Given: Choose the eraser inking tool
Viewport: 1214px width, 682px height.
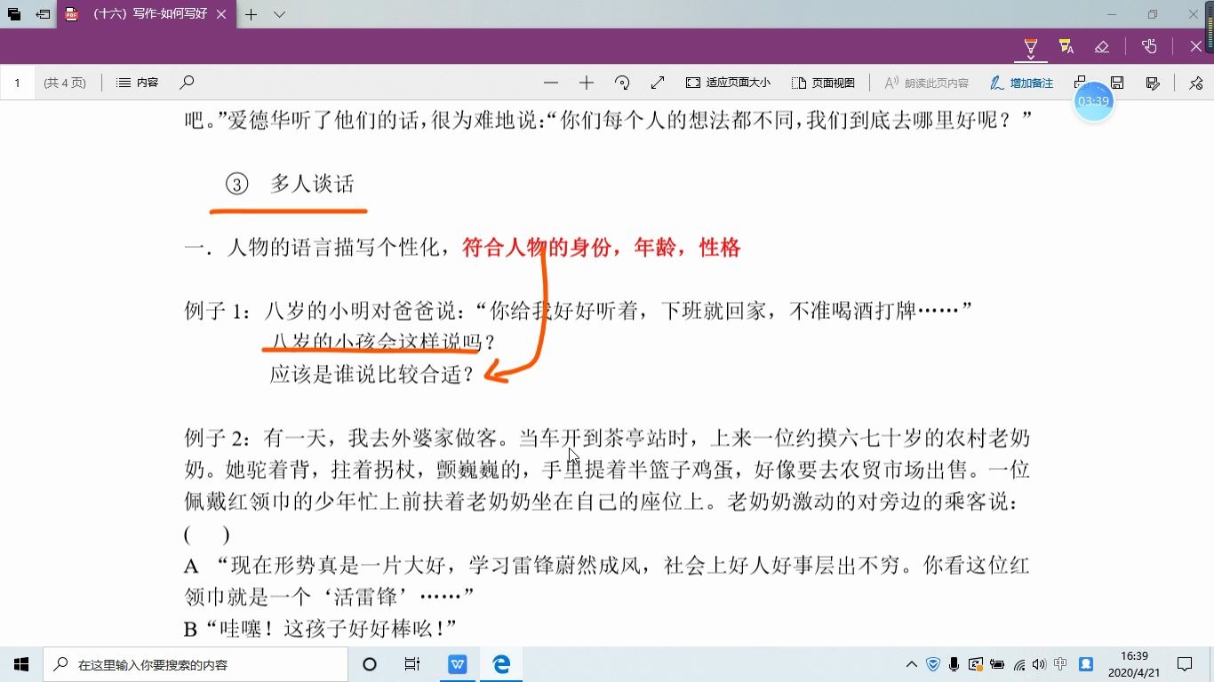Looking at the screenshot, I should pos(1102,47).
